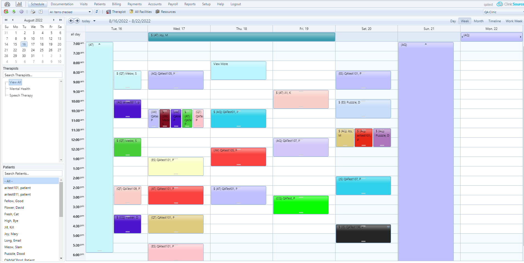Open the report document icon beside the printer

(x=41, y=12)
